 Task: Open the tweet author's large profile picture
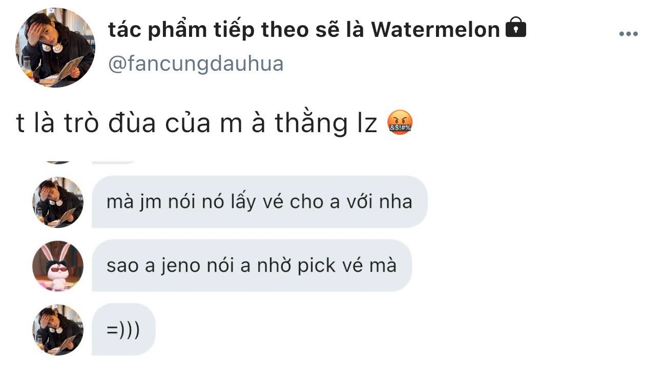tap(55, 48)
